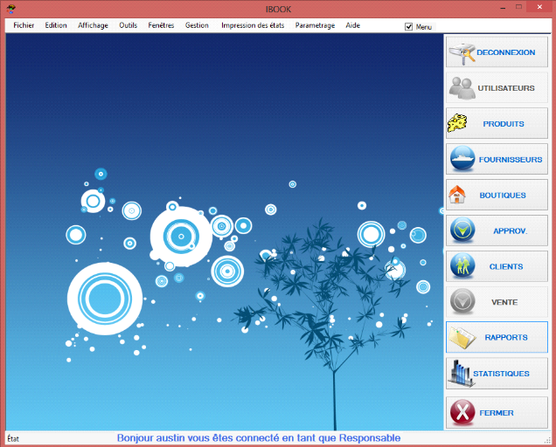Open the Gestion menu

click(x=197, y=25)
